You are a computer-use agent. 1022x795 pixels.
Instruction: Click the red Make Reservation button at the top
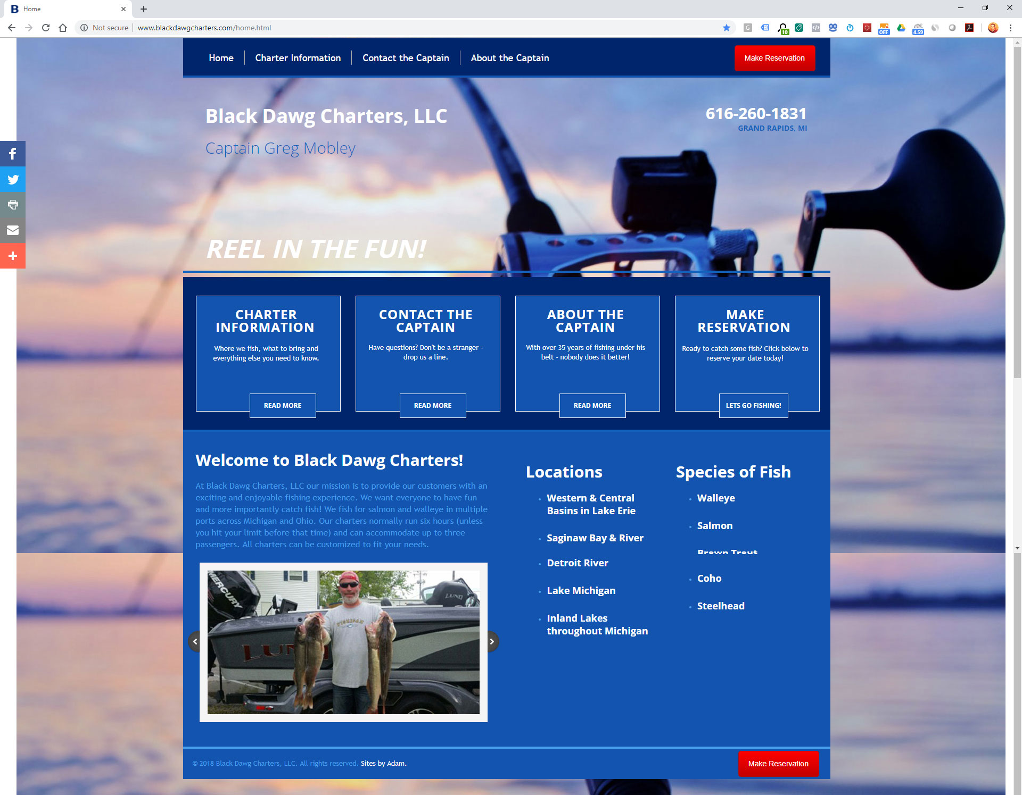coord(774,58)
